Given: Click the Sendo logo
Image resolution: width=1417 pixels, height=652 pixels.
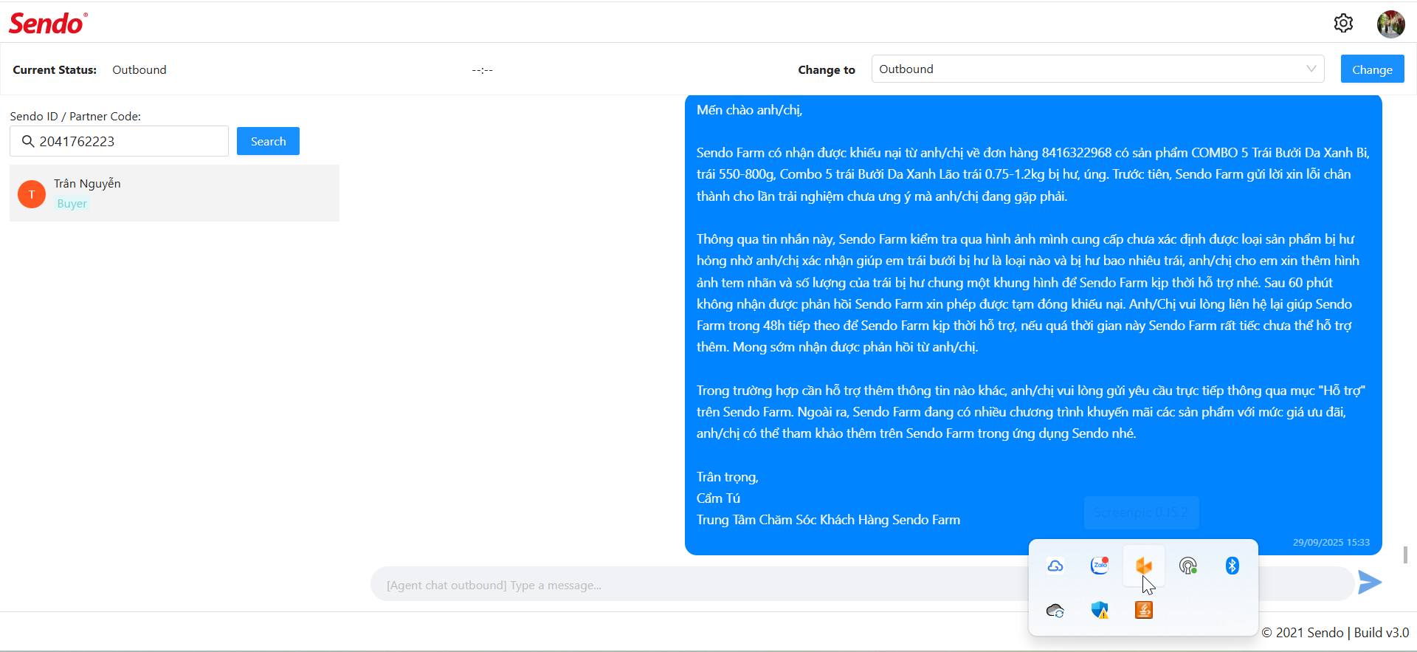Looking at the screenshot, I should [48, 24].
